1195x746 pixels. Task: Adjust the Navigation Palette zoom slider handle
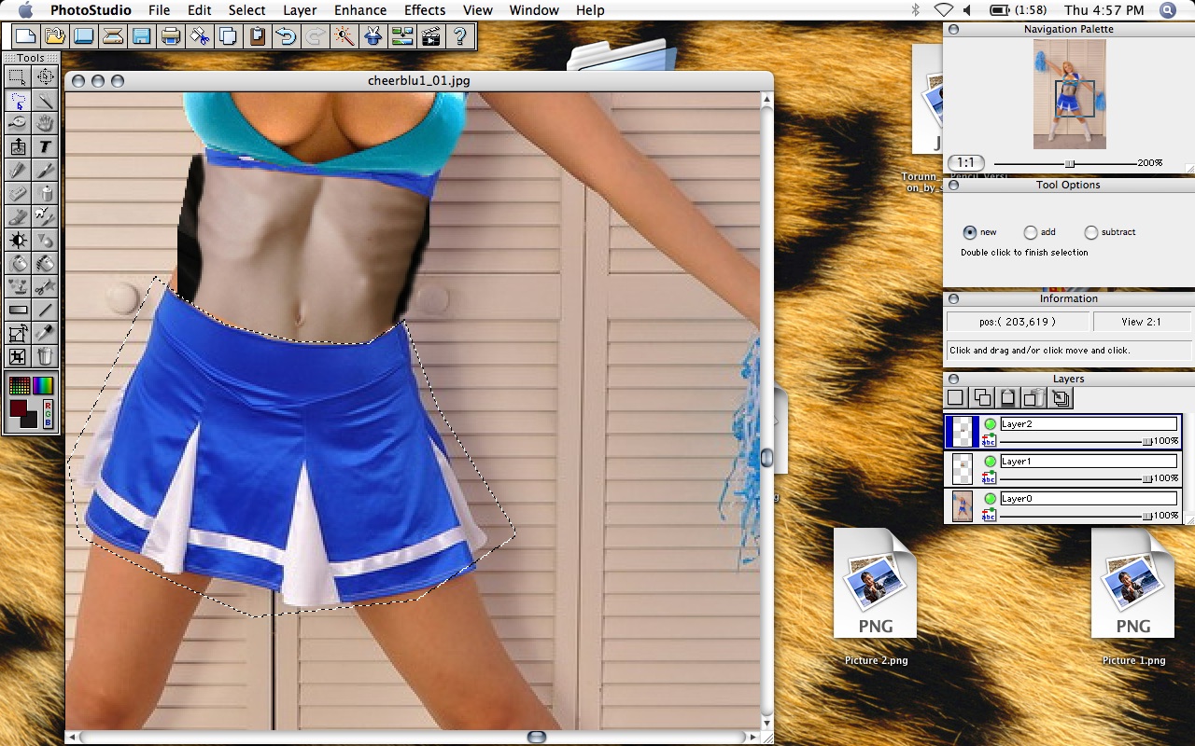[x=1070, y=163]
